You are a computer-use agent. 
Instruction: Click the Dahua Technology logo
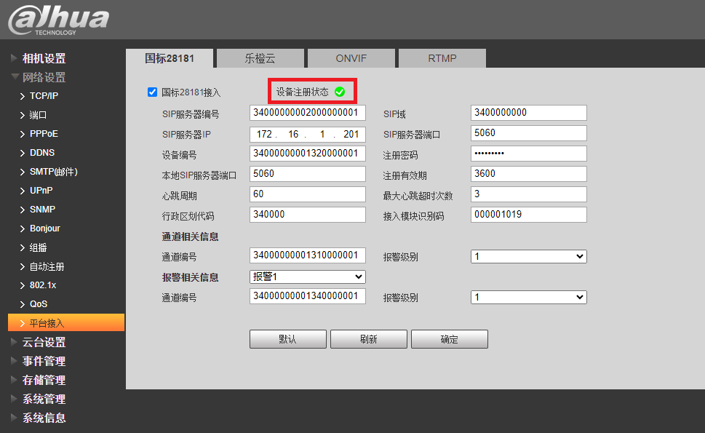(x=58, y=20)
